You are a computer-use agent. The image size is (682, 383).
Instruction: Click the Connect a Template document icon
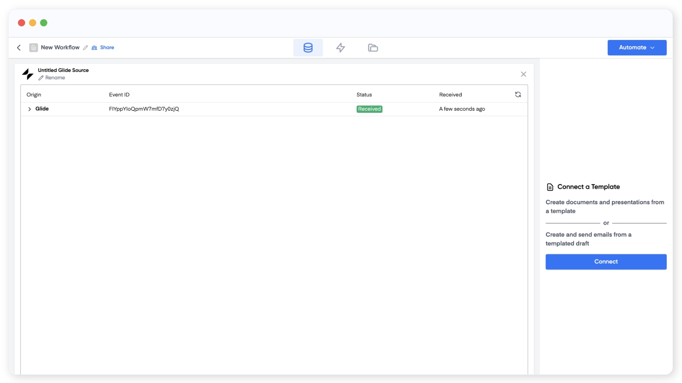(550, 187)
